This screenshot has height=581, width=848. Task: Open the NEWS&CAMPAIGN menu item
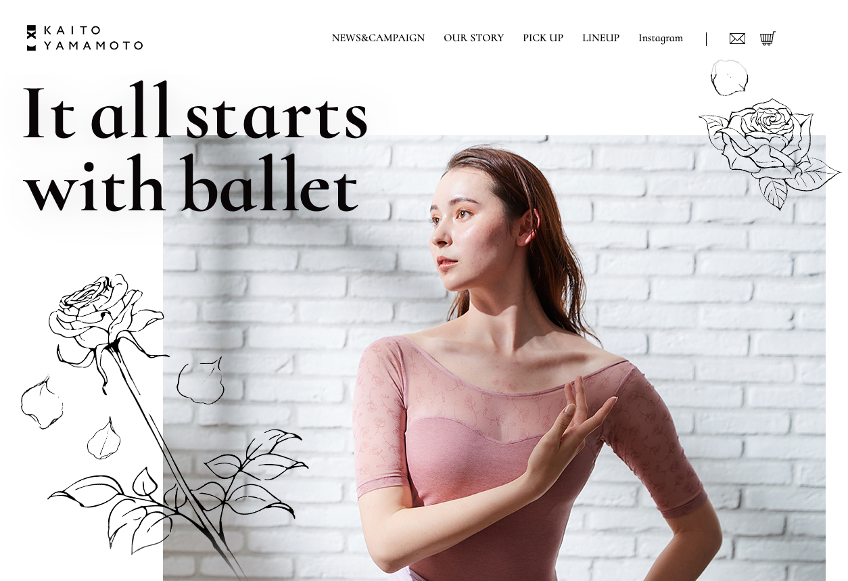(378, 38)
